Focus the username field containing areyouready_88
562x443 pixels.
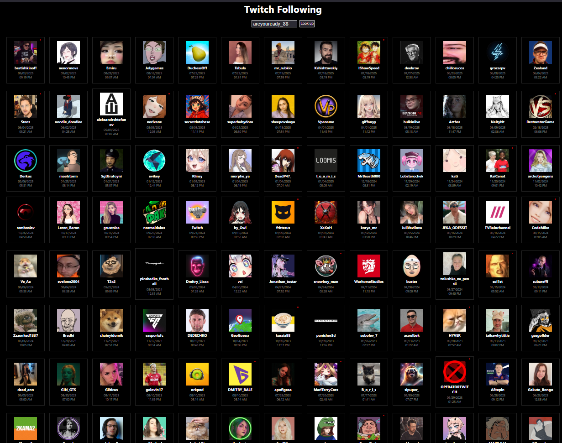click(274, 24)
